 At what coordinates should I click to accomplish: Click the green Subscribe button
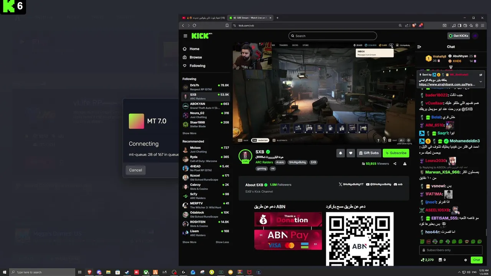396,153
